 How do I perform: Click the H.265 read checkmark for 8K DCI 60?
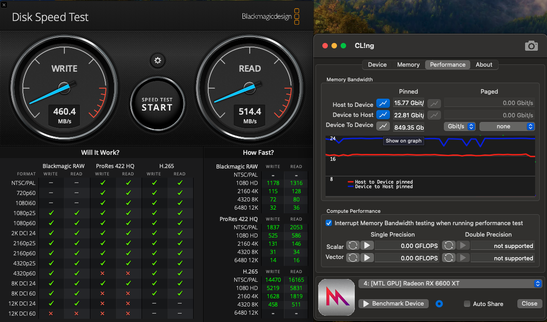point(179,293)
